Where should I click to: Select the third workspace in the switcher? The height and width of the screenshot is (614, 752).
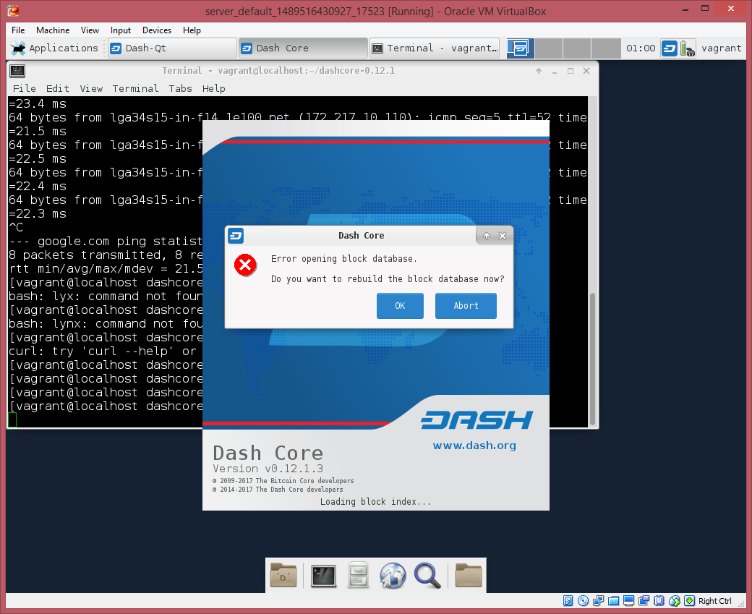tap(577, 48)
